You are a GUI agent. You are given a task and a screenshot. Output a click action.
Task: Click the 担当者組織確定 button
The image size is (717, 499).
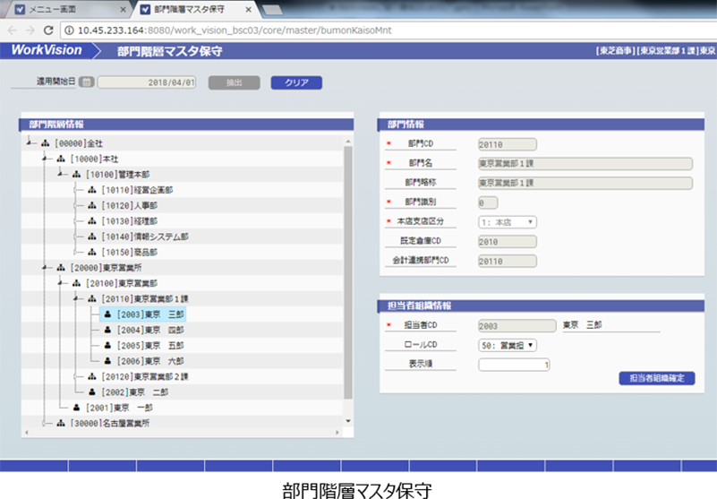(x=656, y=378)
